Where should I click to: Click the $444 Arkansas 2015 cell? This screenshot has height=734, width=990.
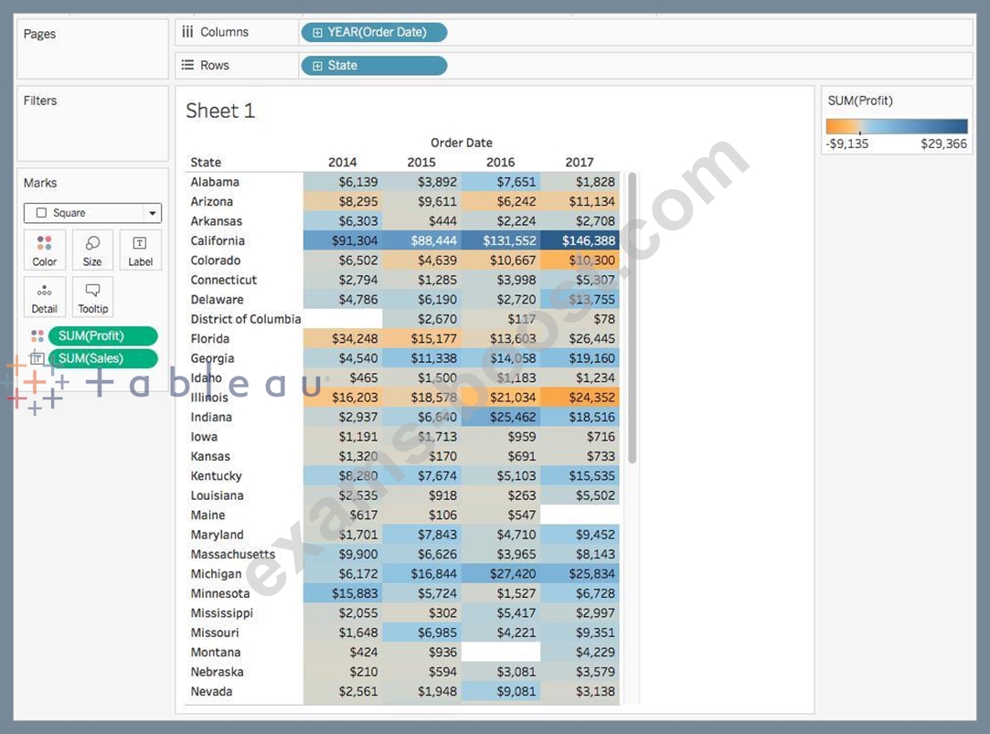(x=421, y=221)
